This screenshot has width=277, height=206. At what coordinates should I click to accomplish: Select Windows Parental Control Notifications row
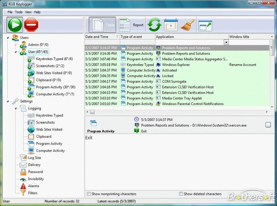pos(177,104)
